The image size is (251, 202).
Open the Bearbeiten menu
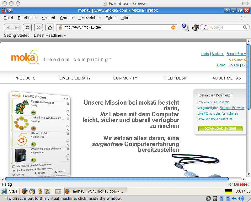pyautogui.click(x=27, y=18)
